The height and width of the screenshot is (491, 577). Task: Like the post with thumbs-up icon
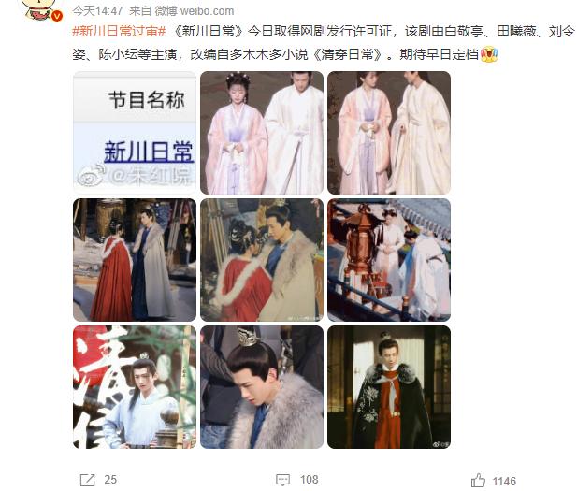coord(478,481)
